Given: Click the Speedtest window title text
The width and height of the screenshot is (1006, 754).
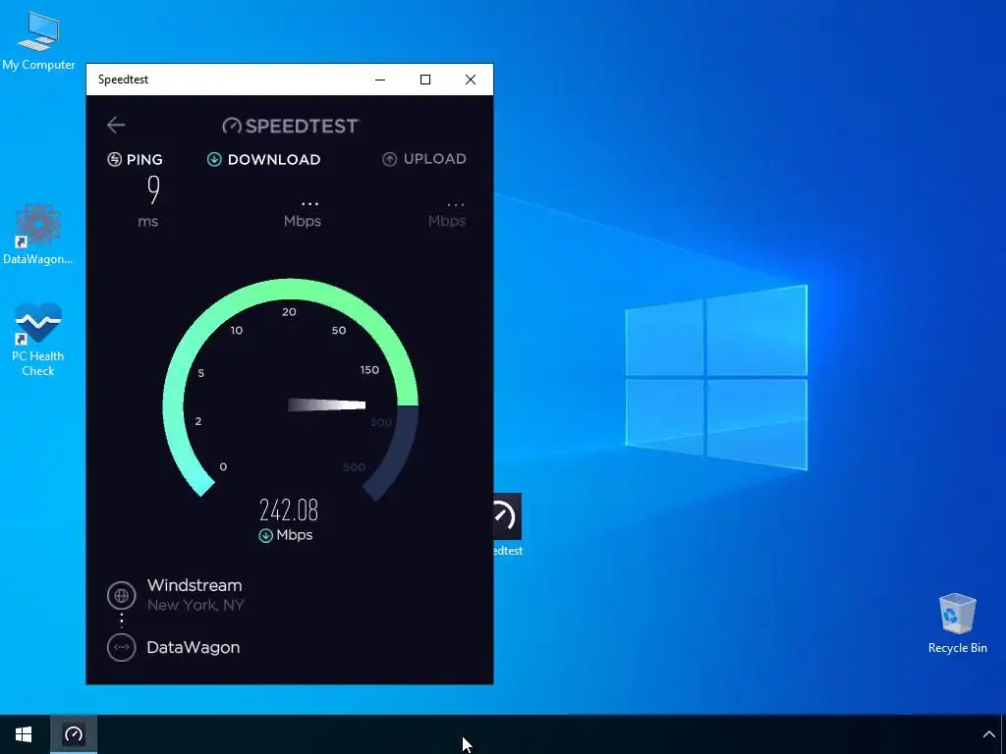Looking at the screenshot, I should [123, 80].
